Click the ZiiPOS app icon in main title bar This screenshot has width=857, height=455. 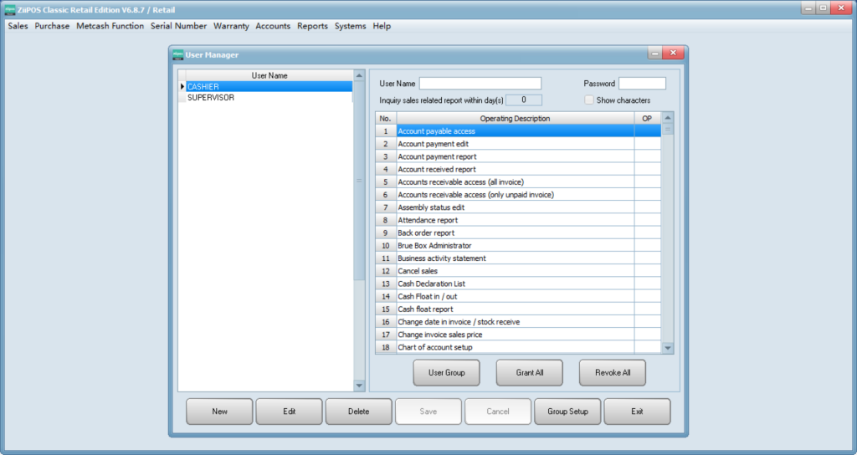tap(9, 8)
